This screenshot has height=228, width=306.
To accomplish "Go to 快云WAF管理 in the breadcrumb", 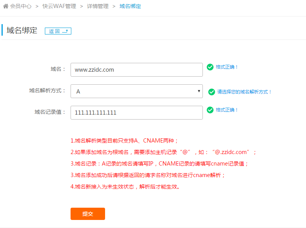I will pyautogui.click(x=59, y=7).
